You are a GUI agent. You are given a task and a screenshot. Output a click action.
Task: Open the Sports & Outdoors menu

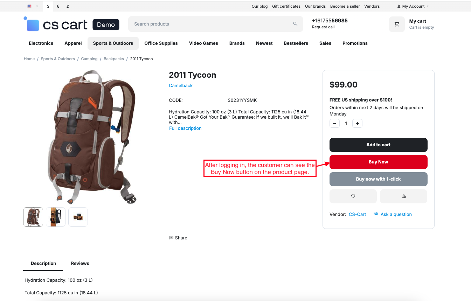113,43
